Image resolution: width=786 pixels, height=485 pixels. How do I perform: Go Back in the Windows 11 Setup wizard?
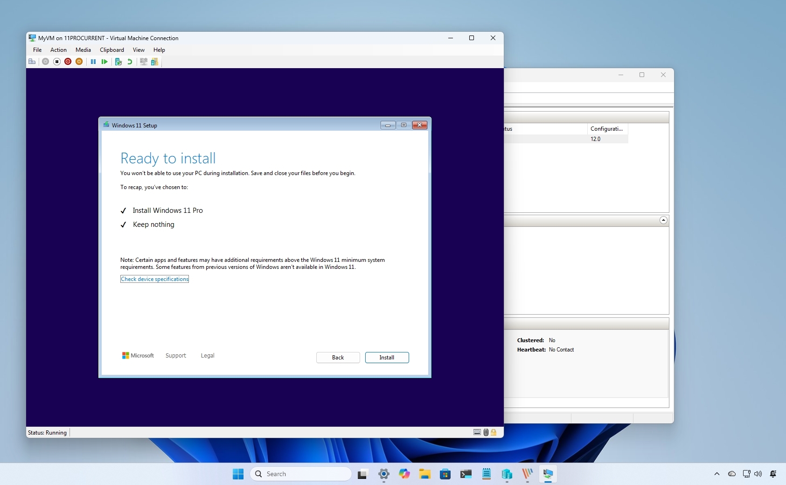point(338,357)
